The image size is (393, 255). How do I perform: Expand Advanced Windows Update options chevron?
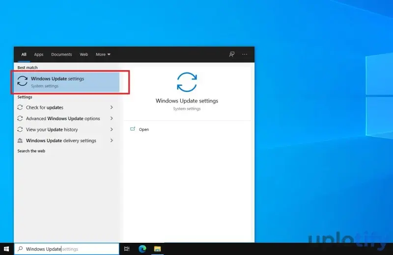point(112,118)
